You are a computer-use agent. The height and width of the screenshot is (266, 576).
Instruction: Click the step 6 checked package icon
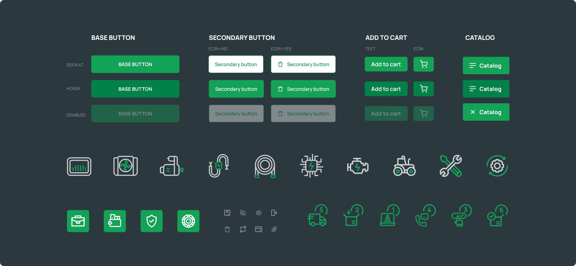point(498,216)
